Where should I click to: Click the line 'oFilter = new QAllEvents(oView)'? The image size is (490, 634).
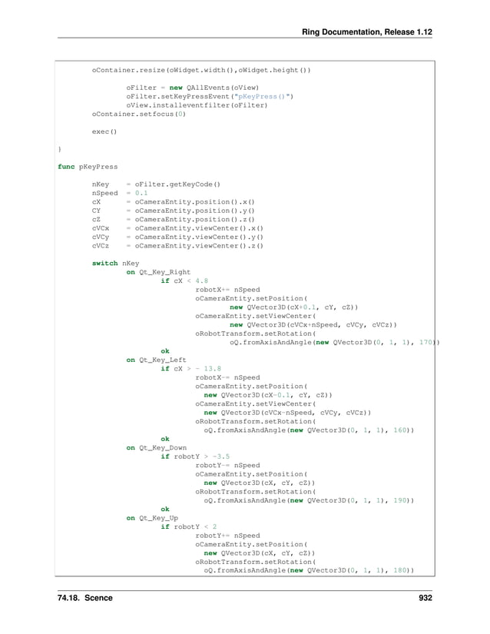coord(192,88)
